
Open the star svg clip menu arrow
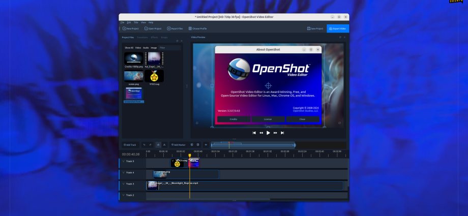tap(173, 161)
